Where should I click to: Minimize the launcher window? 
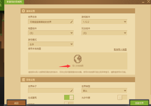[143, 2]
